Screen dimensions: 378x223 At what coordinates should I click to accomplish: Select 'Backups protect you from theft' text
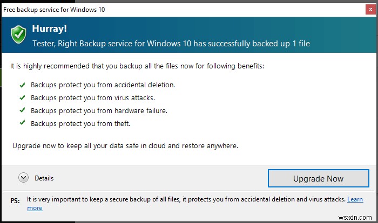(x=80, y=123)
